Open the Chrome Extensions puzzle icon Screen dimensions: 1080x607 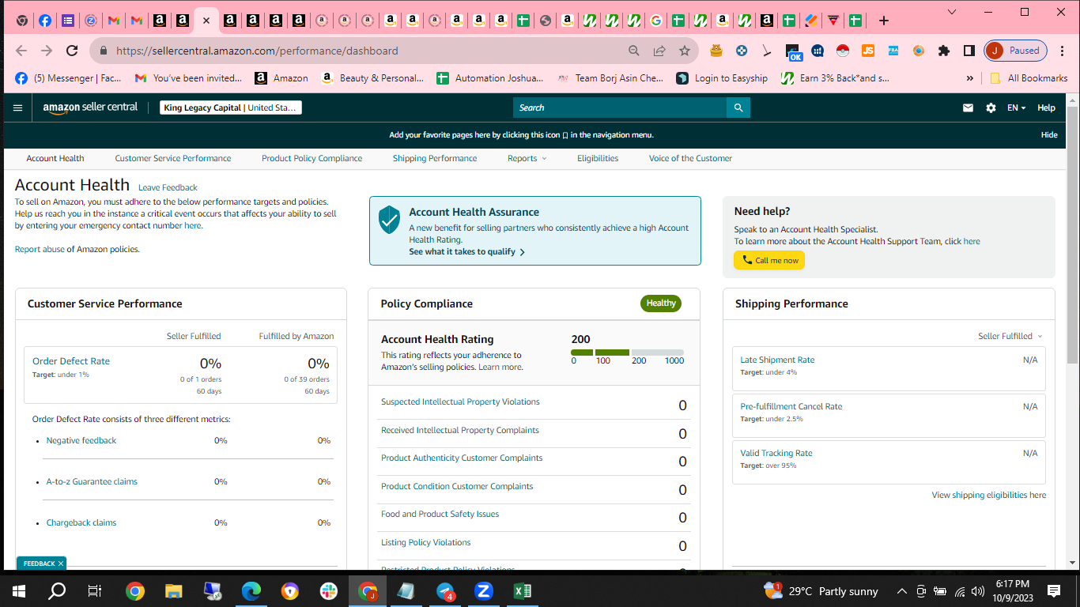coord(943,51)
